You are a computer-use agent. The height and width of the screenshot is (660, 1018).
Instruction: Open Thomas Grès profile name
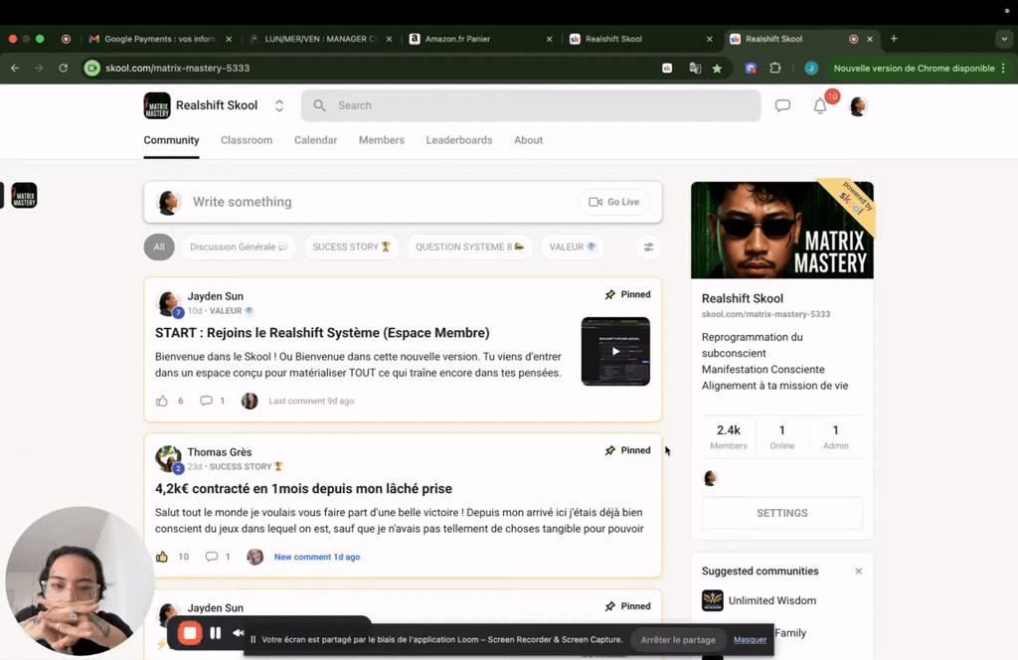pos(220,452)
